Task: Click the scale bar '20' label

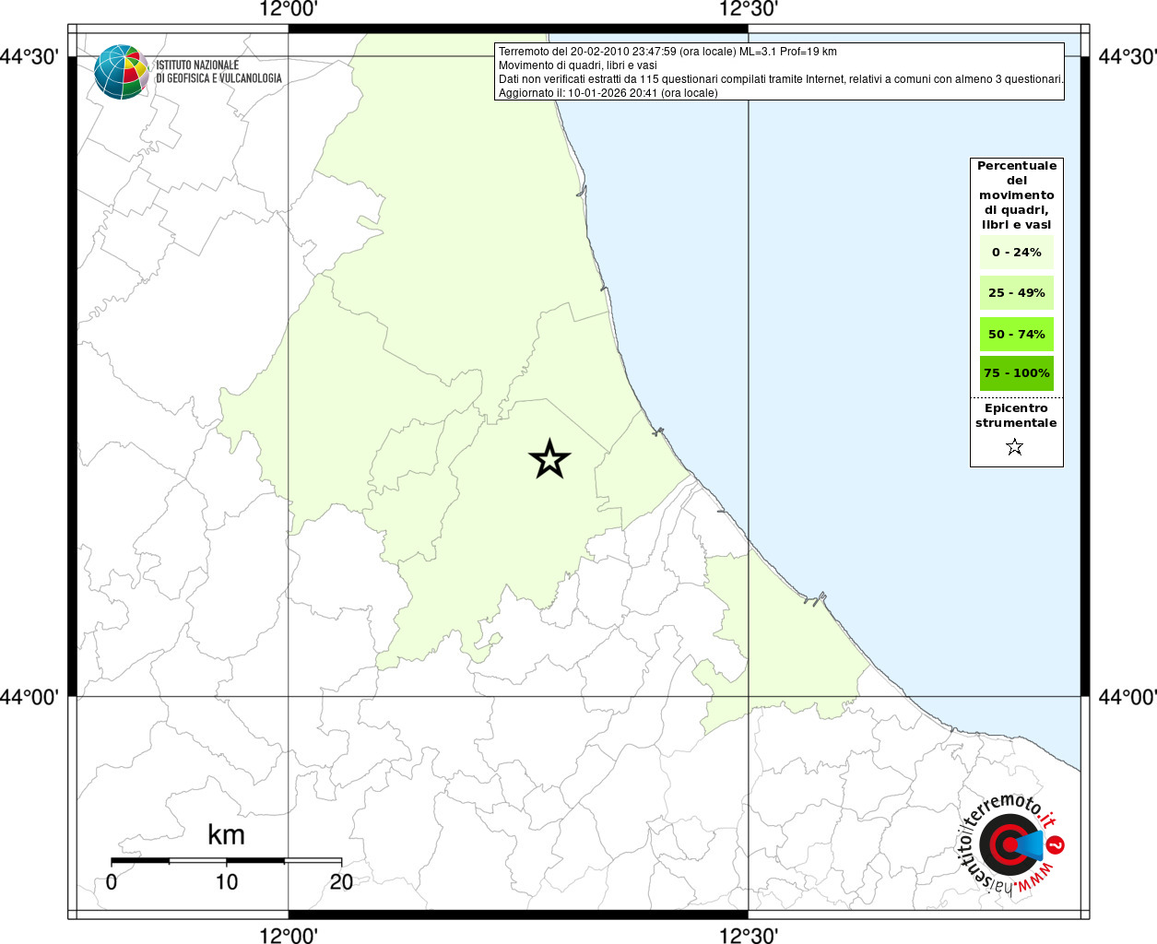Action: tap(341, 882)
